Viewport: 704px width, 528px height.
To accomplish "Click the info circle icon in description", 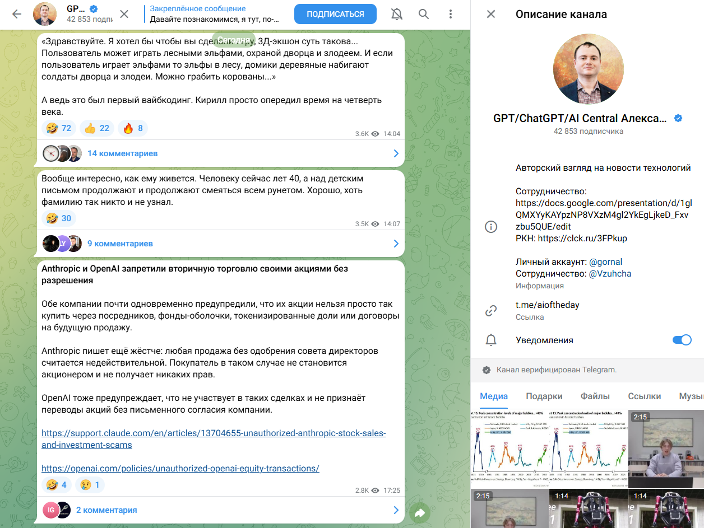I will coord(491,227).
